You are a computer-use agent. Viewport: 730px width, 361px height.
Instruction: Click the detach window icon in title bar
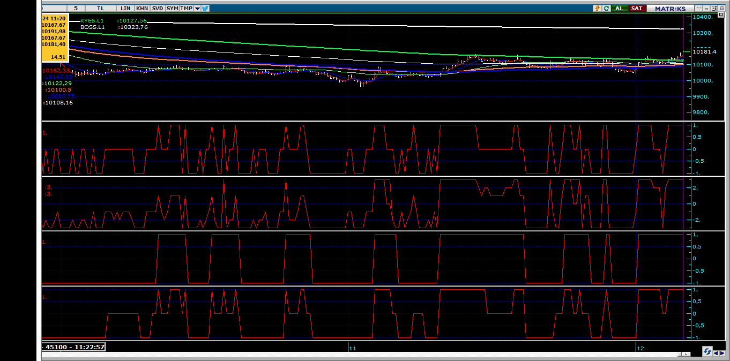714,9
